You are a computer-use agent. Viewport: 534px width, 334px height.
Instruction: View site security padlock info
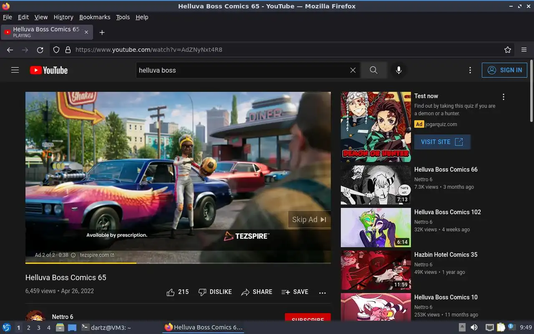coord(68,50)
